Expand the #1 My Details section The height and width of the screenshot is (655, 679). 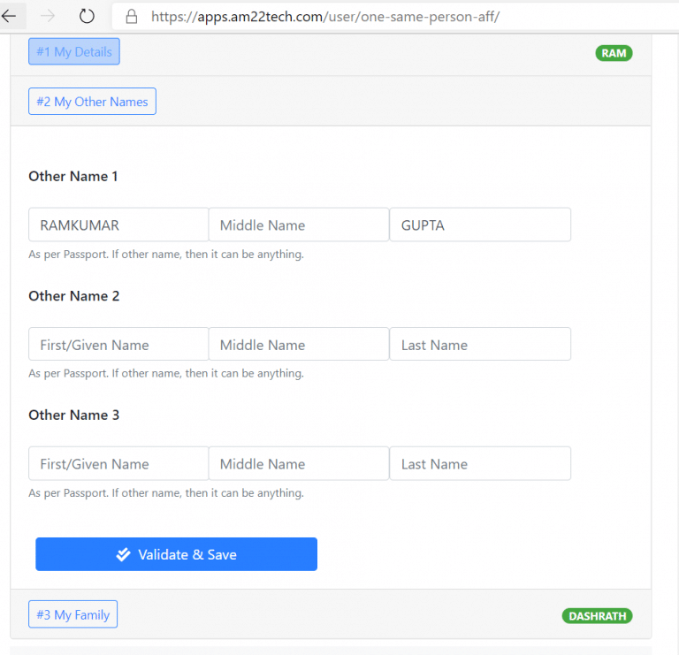tap(74, 52)
